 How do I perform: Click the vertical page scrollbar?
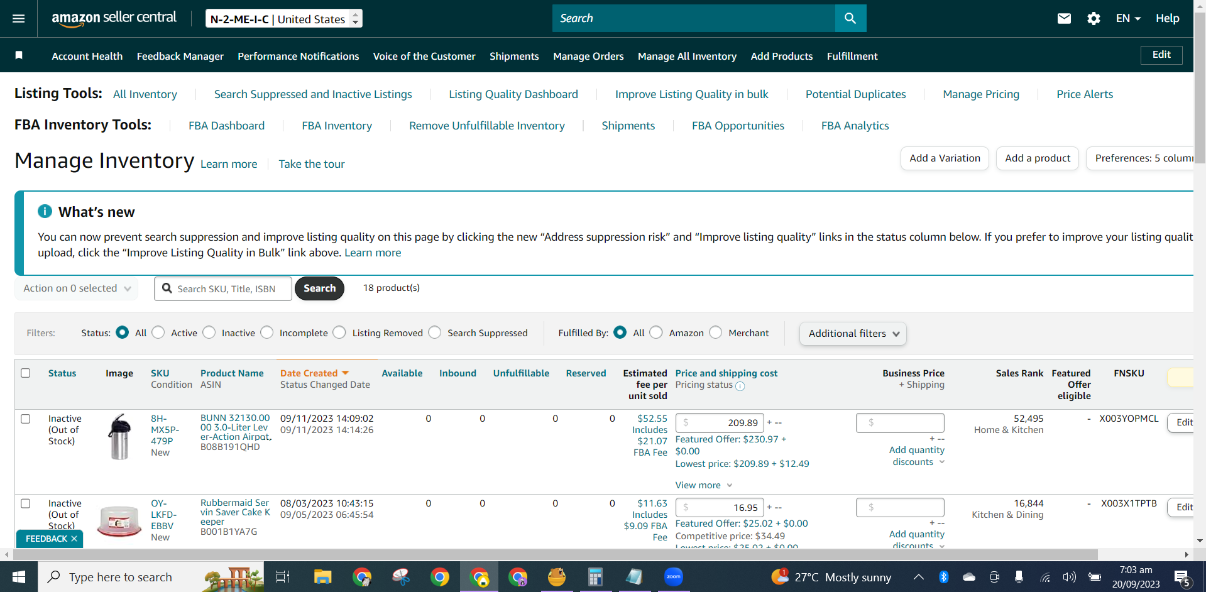pyautogui.click(x=1200, y=88)
